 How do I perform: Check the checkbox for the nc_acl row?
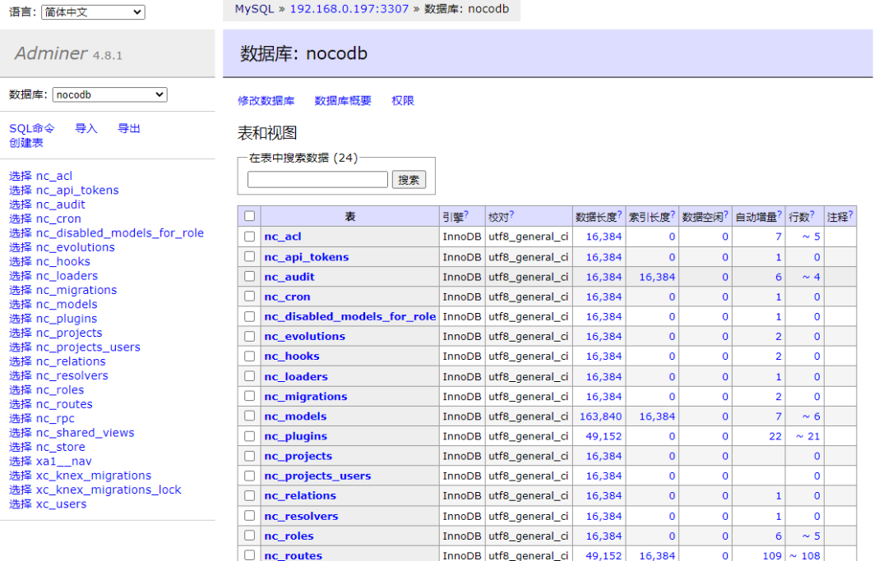249,236
